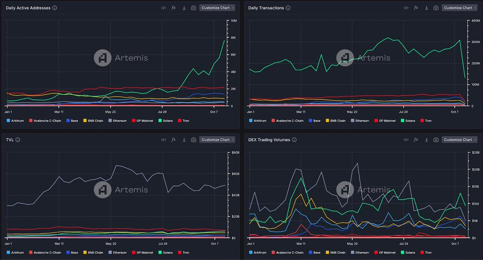Expand Customize Chart for TVL panel
The image size is (483, 260).
pyautogui.click(x=217, y=140)
